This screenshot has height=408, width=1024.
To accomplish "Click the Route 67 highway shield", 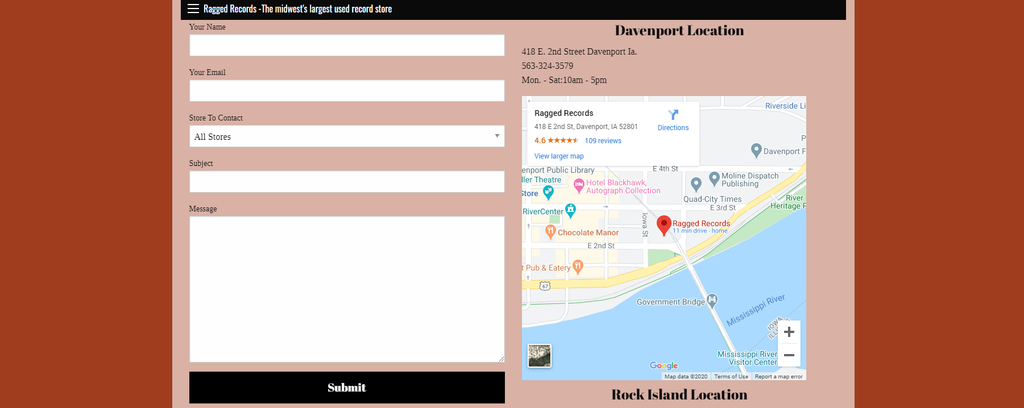I will click(x=545, y=286).
